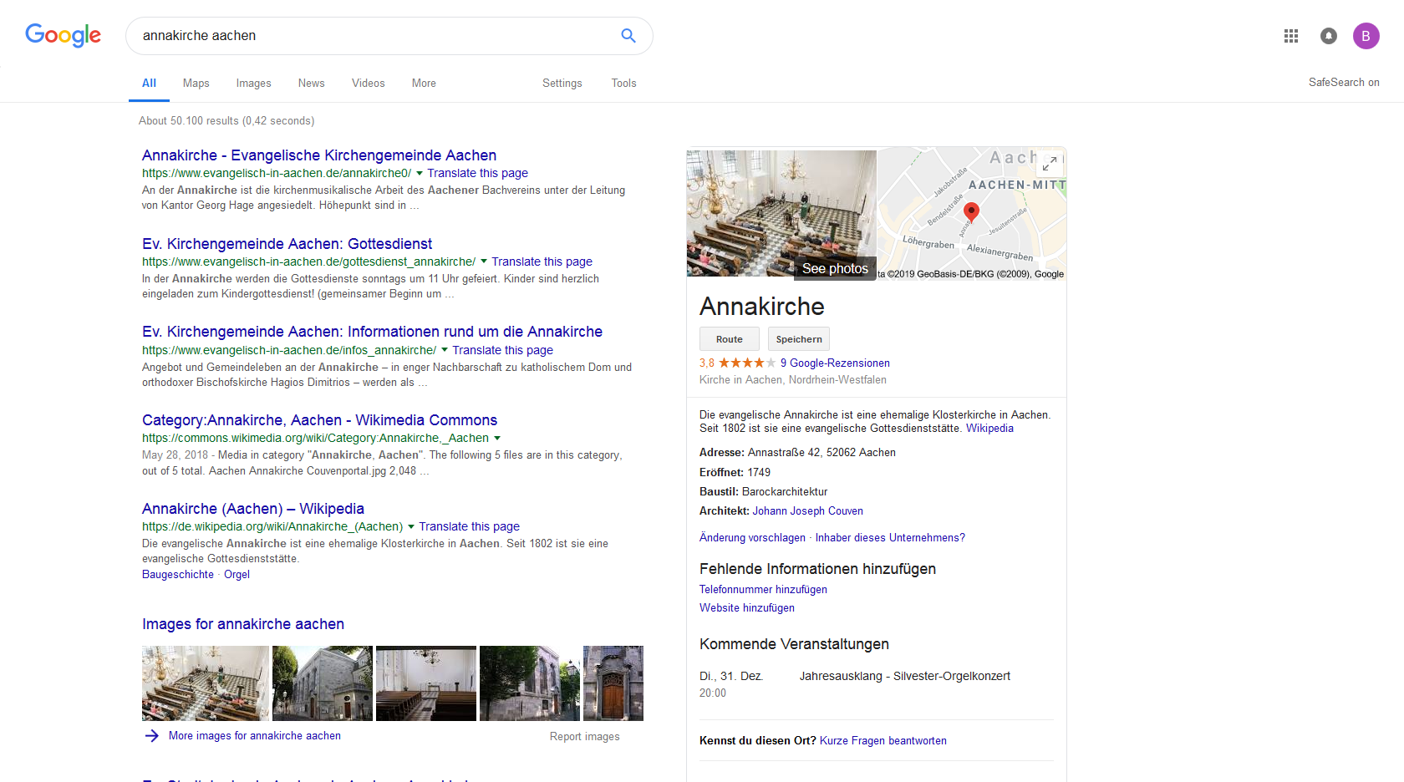
Task: Click the Google logo
Action: coord(64,35)
